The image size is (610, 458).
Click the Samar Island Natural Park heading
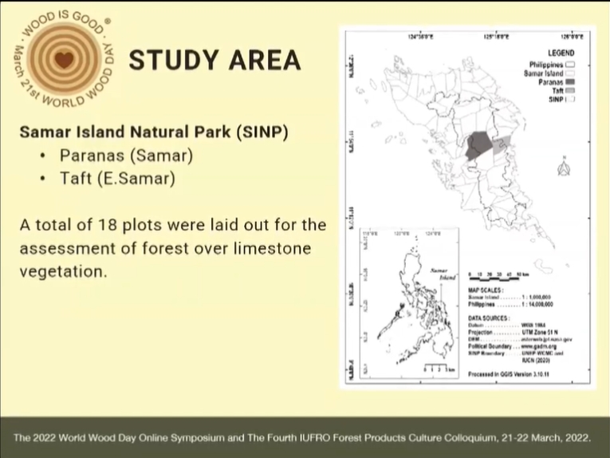click(153, 129)
